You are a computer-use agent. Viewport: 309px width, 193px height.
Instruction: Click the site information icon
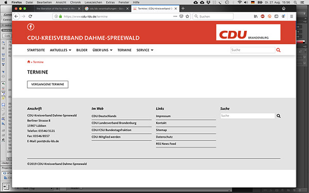pyautogui.click(x=56, y=16)
